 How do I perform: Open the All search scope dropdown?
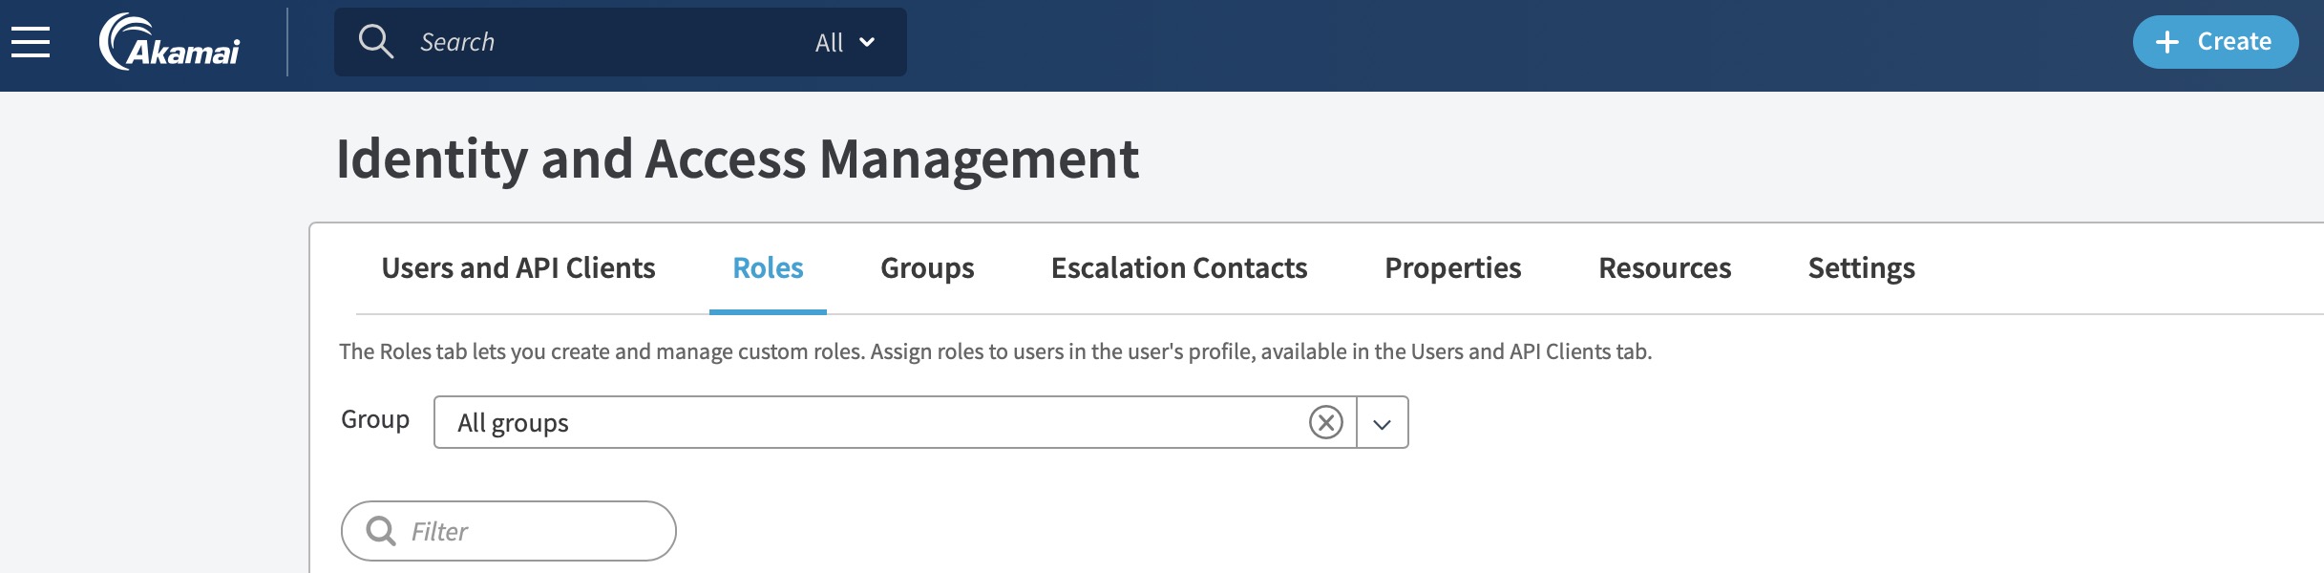click(x=845, y=42)
